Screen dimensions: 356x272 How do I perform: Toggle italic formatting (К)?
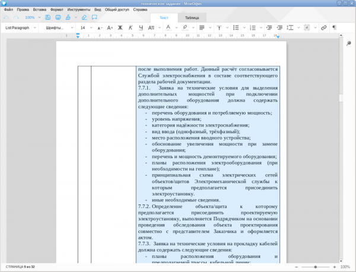tap(129, 28)
